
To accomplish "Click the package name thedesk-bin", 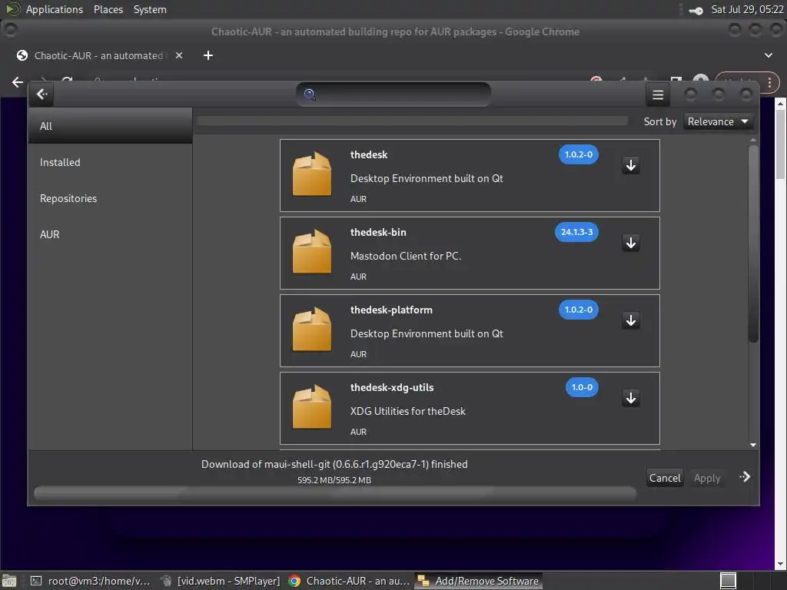I will pos(378,232).
